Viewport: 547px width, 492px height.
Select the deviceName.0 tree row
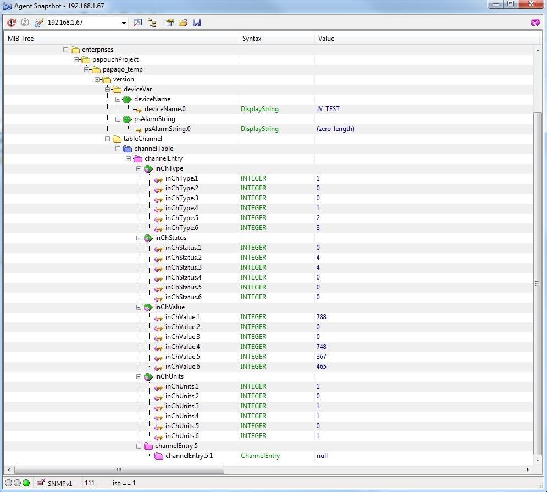click(269, 109)
